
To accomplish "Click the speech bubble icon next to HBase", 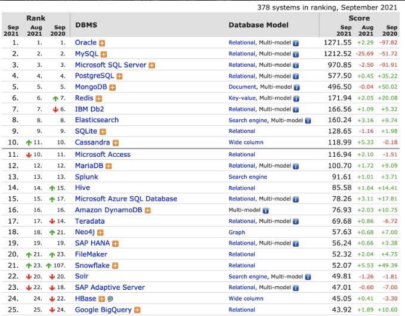I will click(110, 299).
